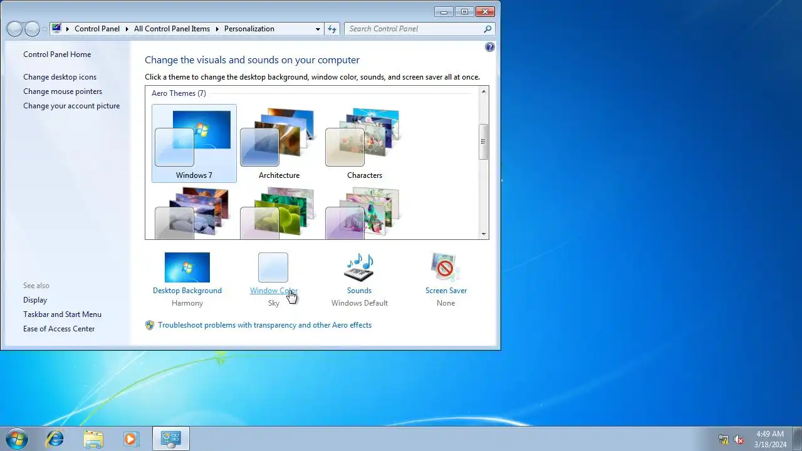Open the Window Color swatch icon
The height and width of the screenshot is (451, 802).
pos(273,267)
